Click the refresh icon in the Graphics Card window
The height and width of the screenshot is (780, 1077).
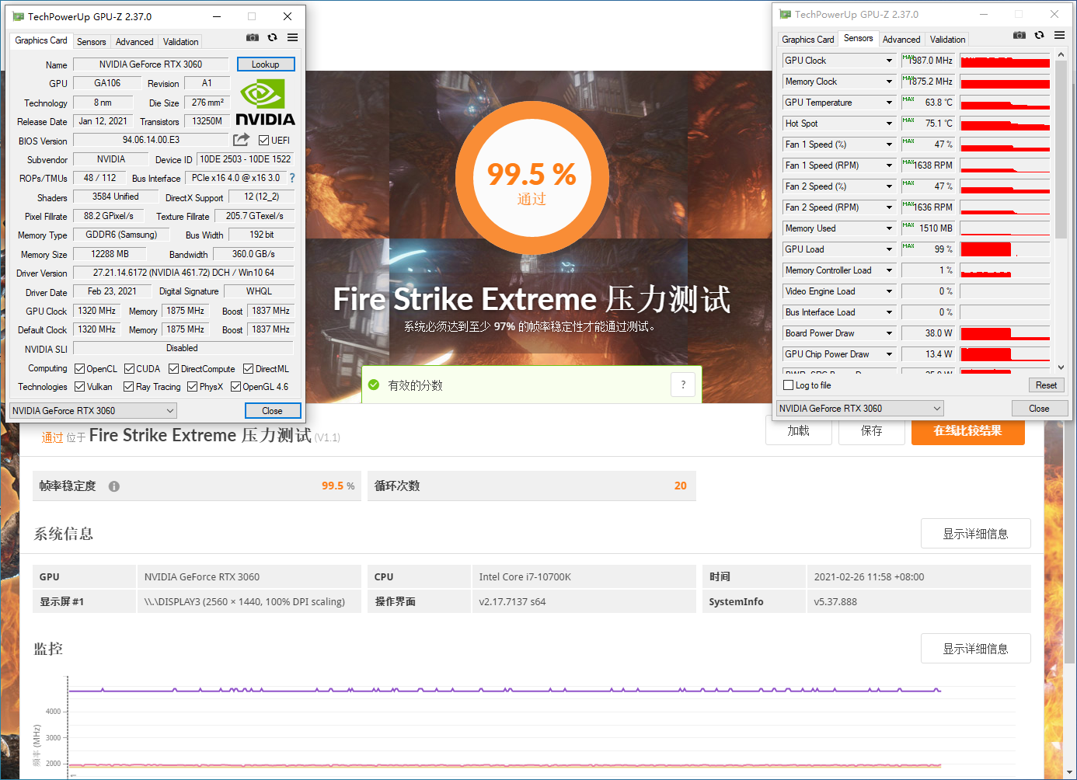[x=273, y=37]
